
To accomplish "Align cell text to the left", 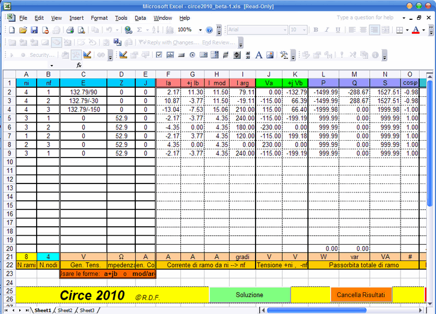I will tap(352, 29).
